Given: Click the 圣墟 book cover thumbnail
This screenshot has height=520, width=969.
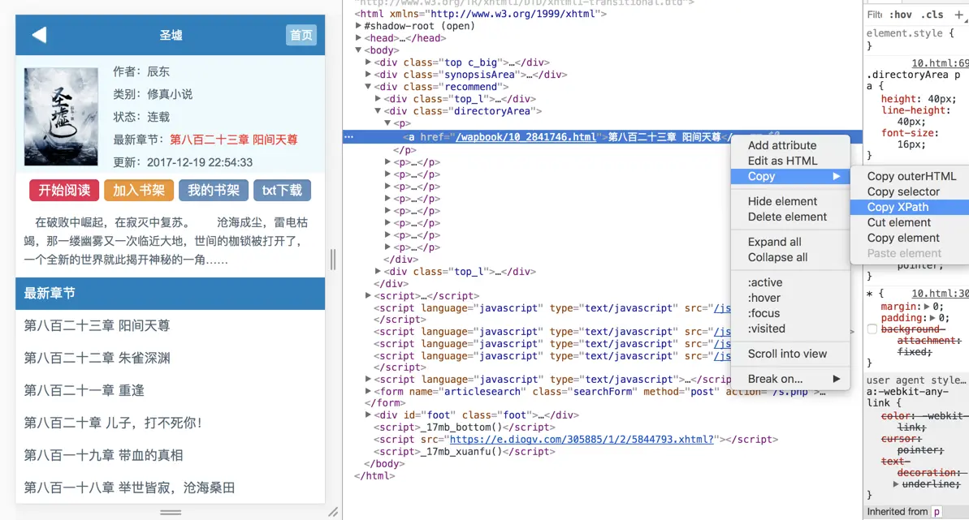Looking at the screenshot, I should click(61, 117).
